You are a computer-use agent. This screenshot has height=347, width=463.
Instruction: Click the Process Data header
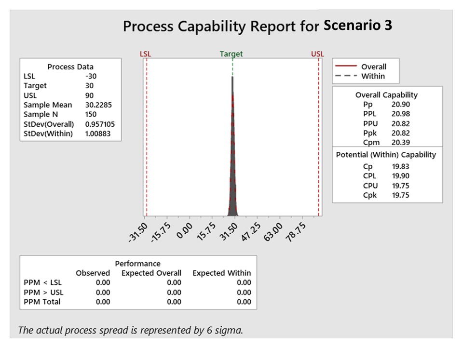pyautogui.click(x=70, y=67)
